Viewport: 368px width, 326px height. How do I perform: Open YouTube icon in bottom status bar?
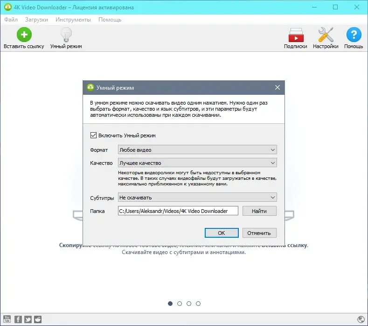[x=7, y=319]
